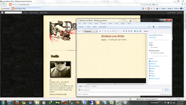The height and width of the screenshot is (105, 186).
Task: Click the Firefox icon in the taskbar
Action: pyautogui.click(x=17, y=102)
